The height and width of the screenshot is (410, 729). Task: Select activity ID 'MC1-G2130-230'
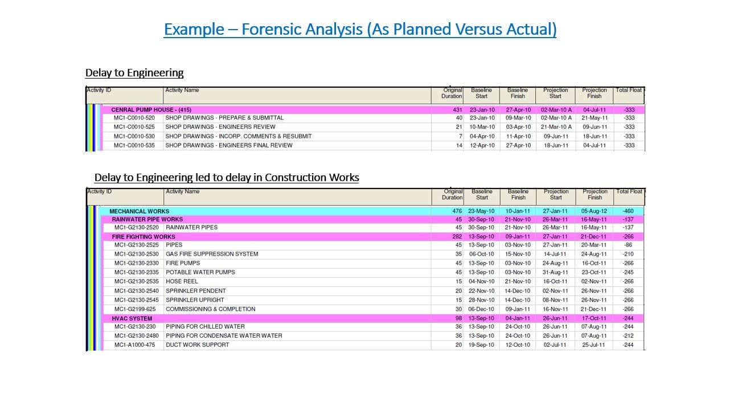(135, 327)
